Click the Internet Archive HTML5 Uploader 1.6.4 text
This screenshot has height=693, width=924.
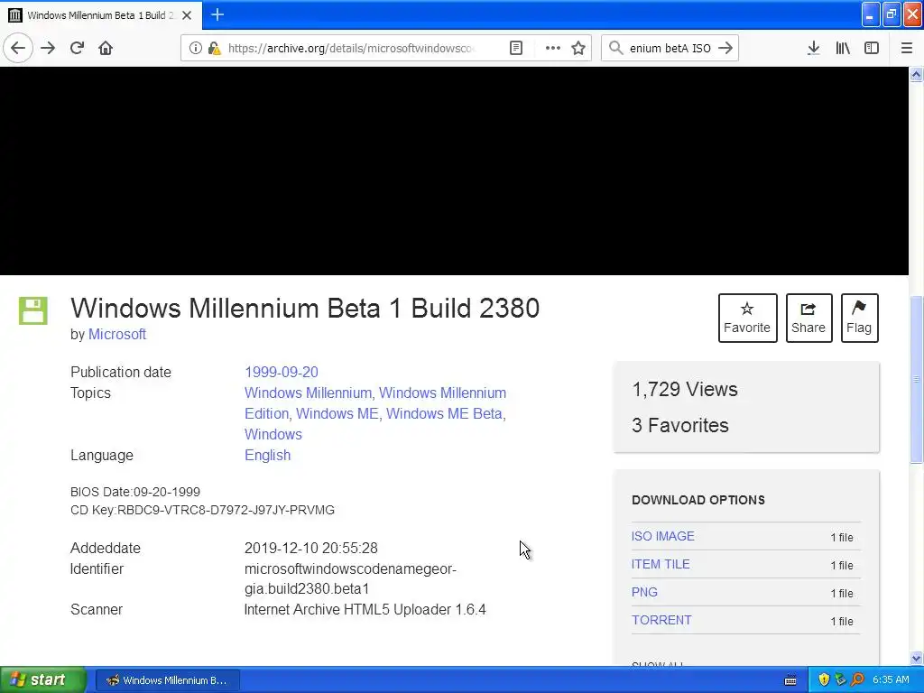click(365, 609)
